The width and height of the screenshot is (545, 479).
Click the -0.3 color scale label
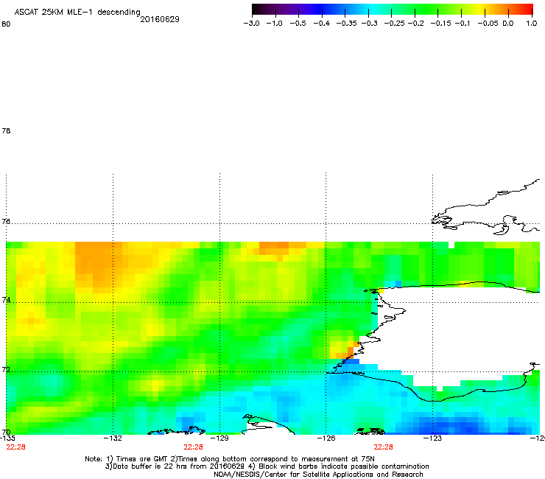coord(370,24)
